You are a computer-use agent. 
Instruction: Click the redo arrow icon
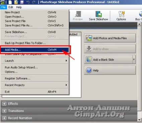(x=34, y=2)
